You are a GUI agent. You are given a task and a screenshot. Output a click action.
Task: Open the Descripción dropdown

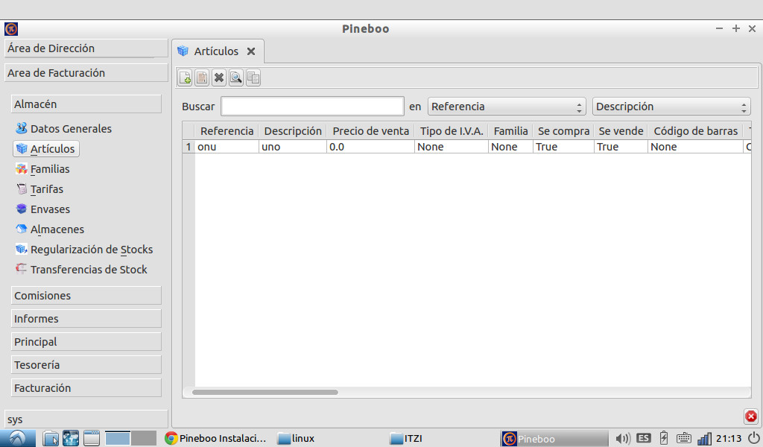click(x=671, y=107)
